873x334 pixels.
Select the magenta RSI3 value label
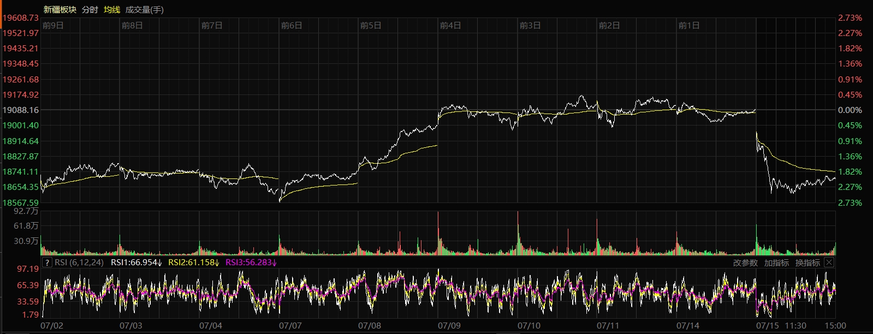[x=251, y=263]
